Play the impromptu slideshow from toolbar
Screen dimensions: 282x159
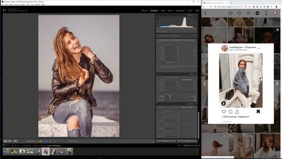pos(50,141)
